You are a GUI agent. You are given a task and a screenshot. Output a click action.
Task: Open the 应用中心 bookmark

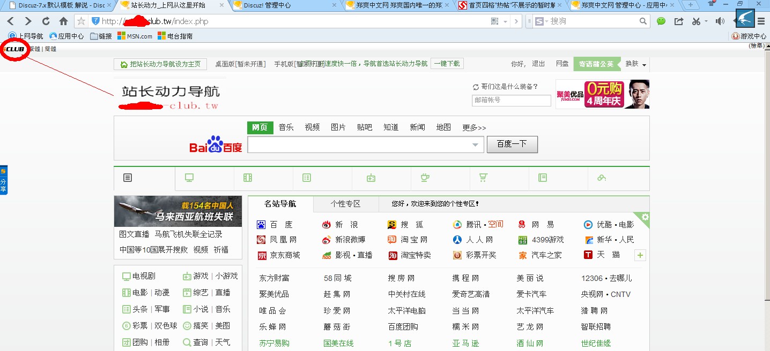point(66,36)
